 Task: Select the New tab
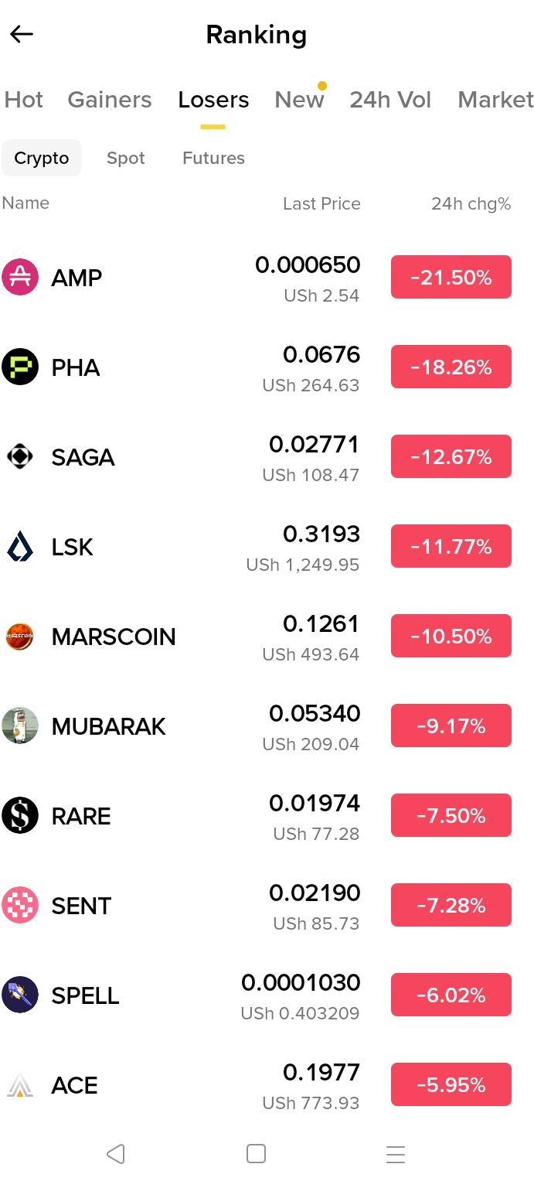pyautogui.click(x=300, y=100)
